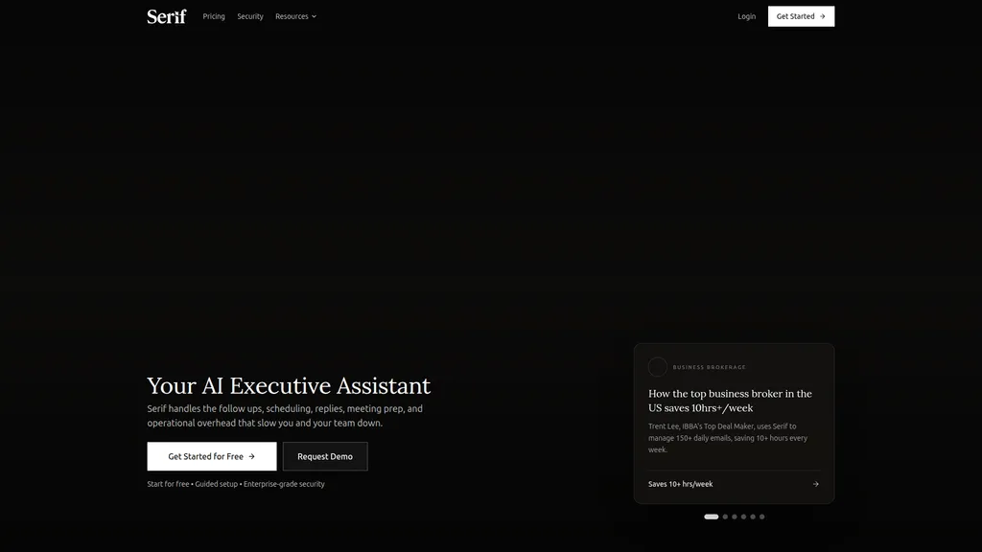Screen dimensions: 982x552
Task: Select the first active carousel indicator
Action: [x=711, y=517]
